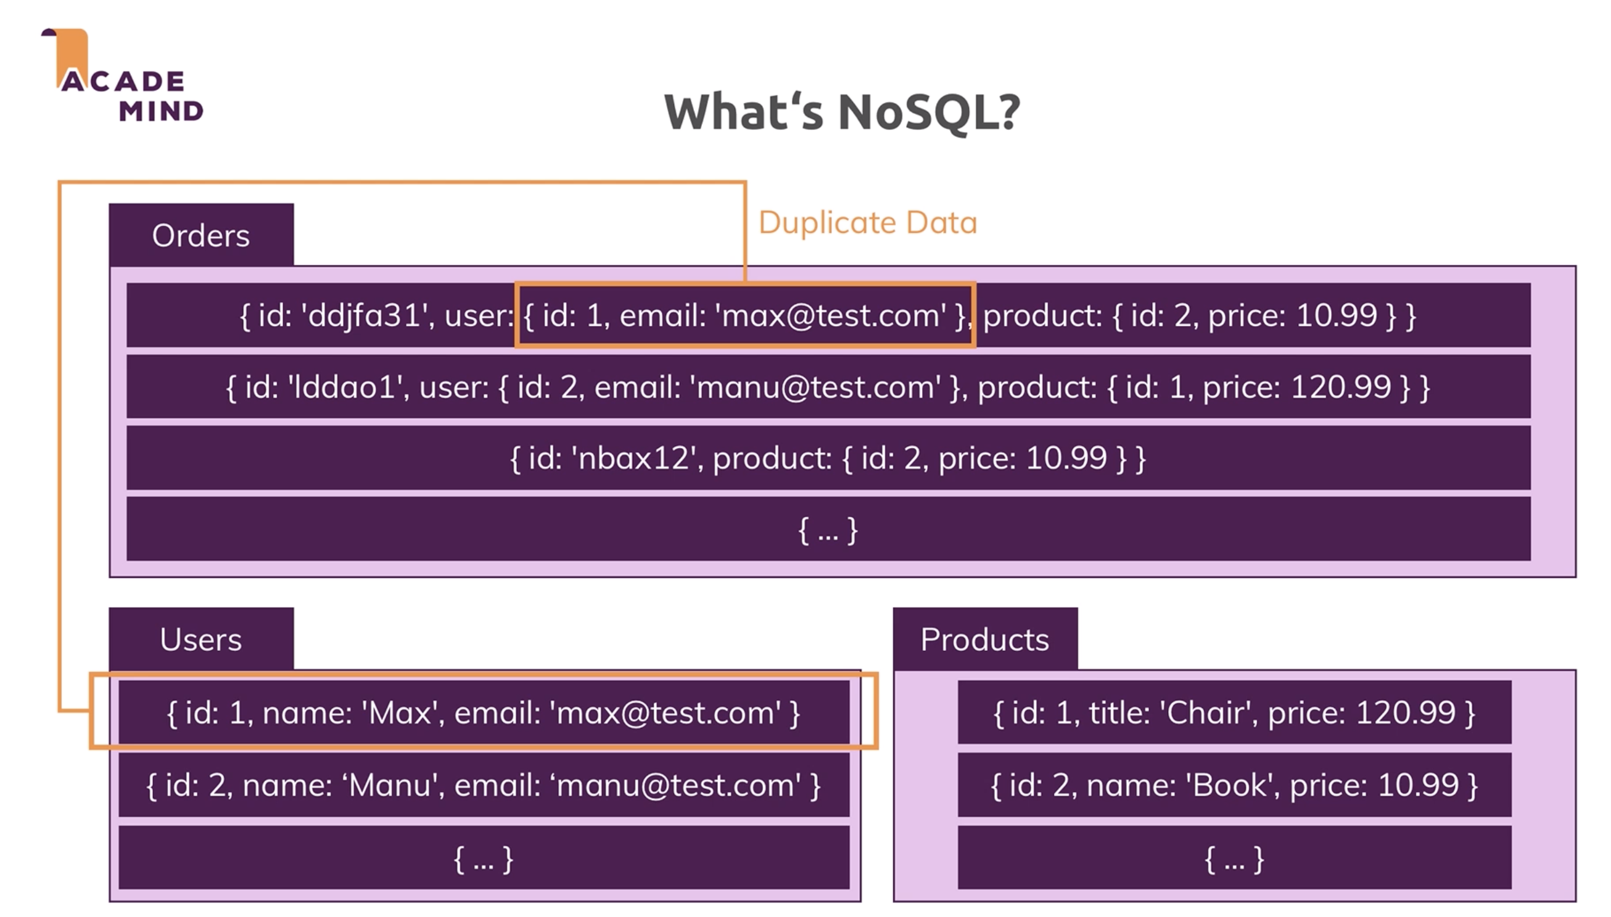The width and height of the screenshot is (1611, 917).
Task: Click the MIND text in the logo
Action: (161, 112)
